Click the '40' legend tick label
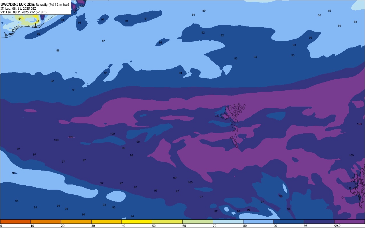365x228 pixels. tap(123, 226)
